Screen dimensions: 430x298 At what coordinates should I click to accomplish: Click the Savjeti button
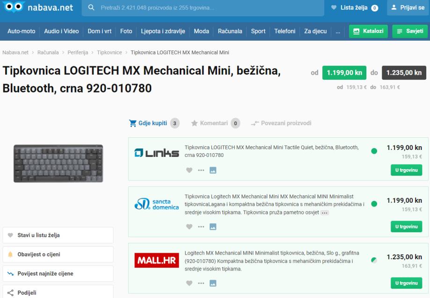(x=410, y=31)
